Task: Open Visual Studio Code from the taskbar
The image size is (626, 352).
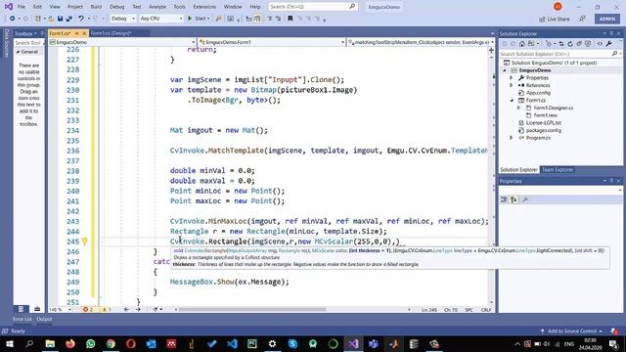Action: point(232,343)
